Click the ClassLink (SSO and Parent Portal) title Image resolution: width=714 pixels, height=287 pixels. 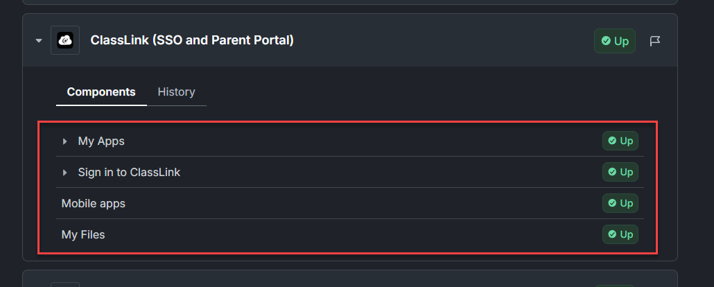(192, 40)
